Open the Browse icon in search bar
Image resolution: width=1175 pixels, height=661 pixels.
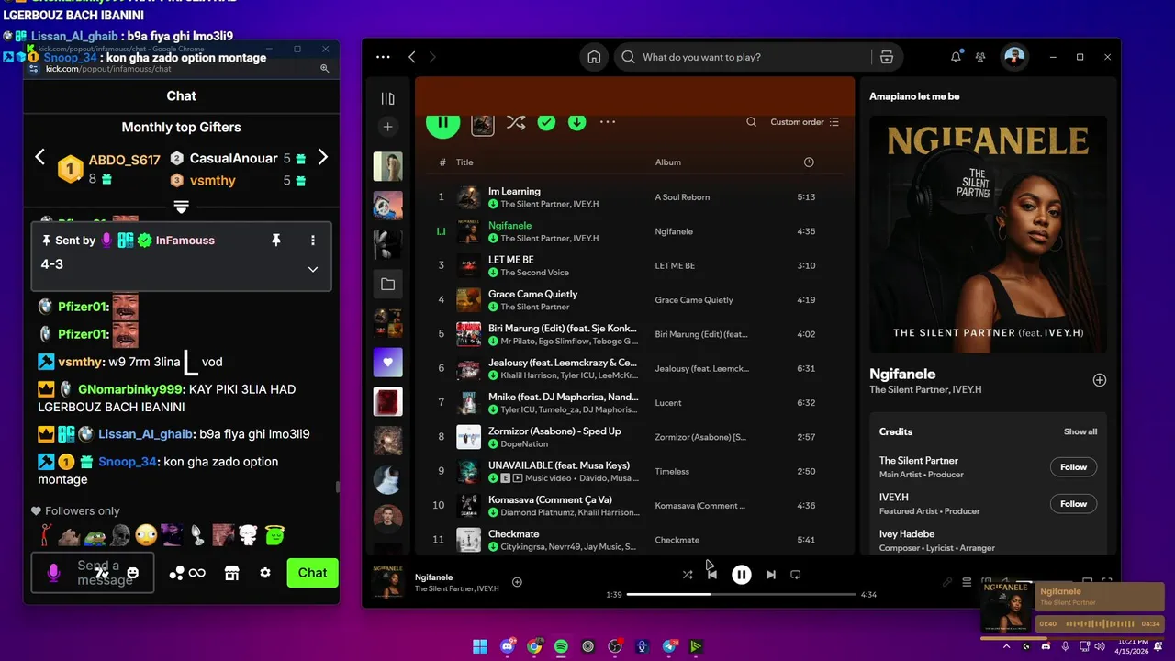click(x=886, y=57)
